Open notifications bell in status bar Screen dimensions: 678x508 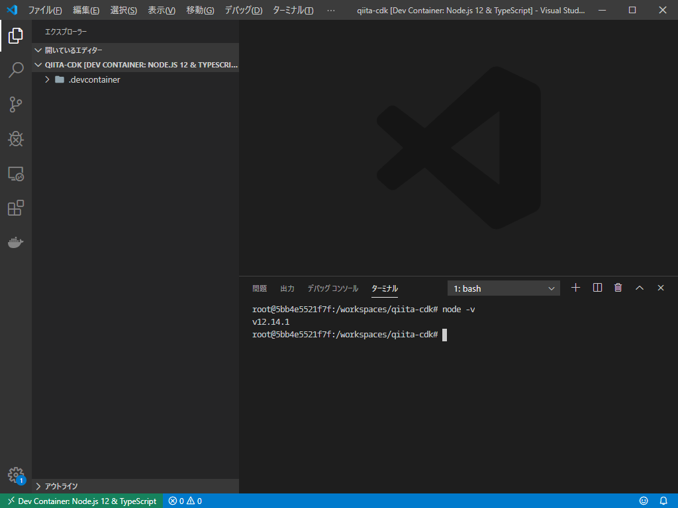coord(663,501)
